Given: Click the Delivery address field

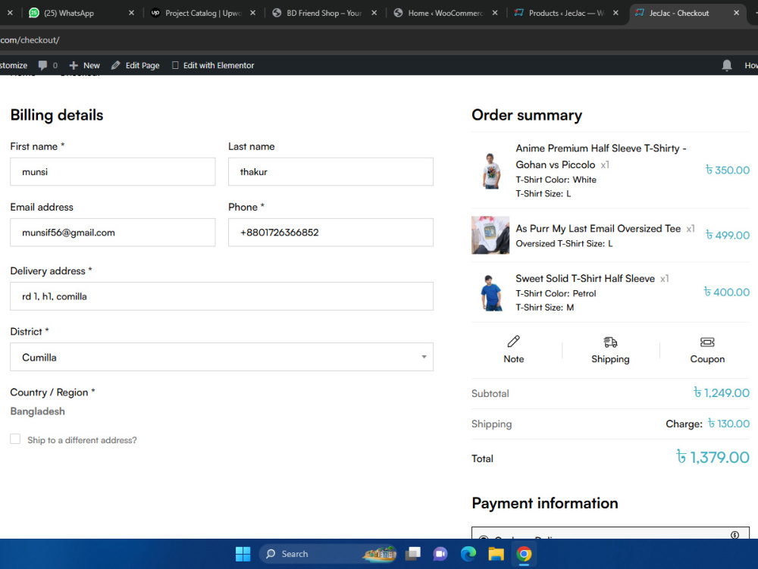Looking at the screenshot, I should (x=222, y=296).
